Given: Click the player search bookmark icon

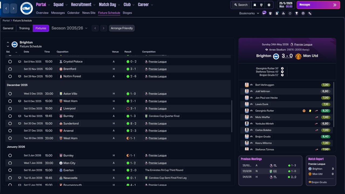Looking at the screenshot, I should point(283,13).
